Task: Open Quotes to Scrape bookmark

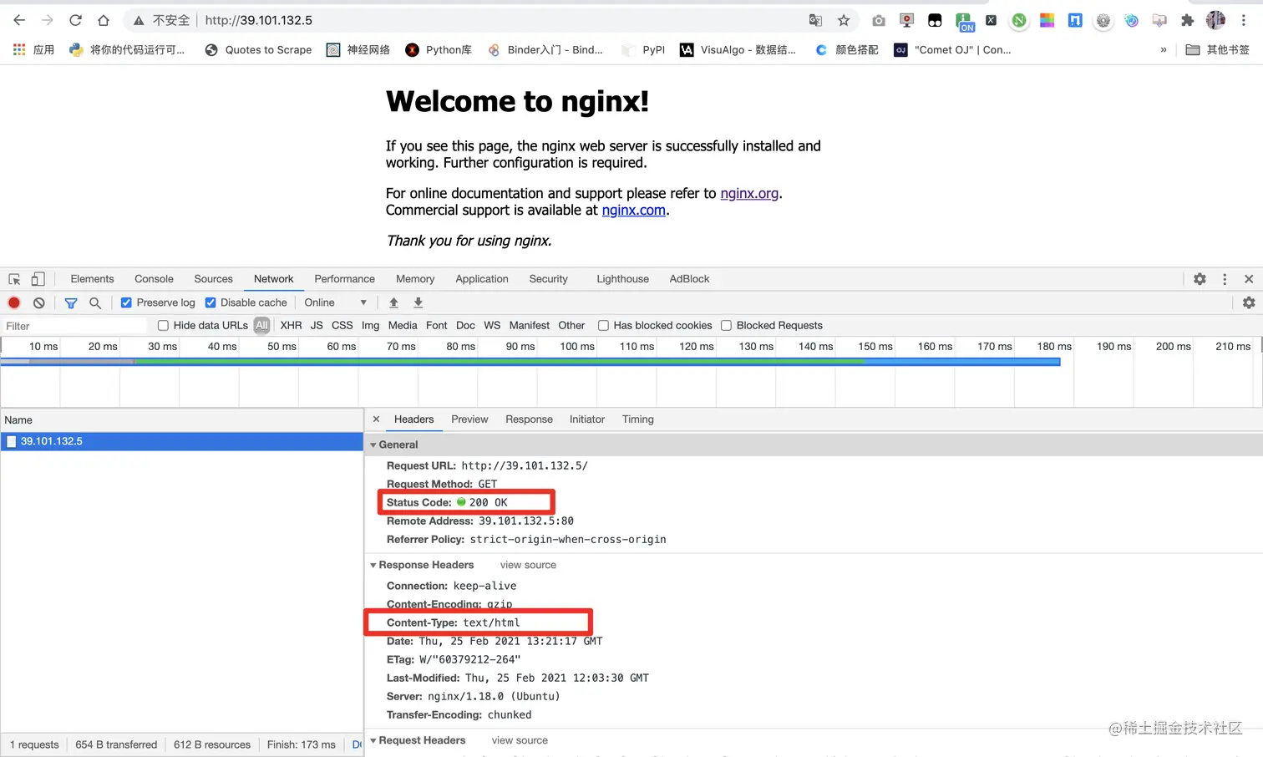Action: (258, 50)
